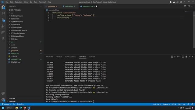This screenshot has width=195, height=110.
Task: Open Explorer more actions ellipsis
Action: 41,6
